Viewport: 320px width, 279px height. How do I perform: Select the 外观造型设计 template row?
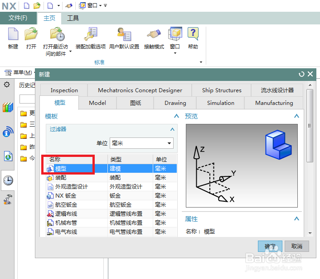coord(112,187)
